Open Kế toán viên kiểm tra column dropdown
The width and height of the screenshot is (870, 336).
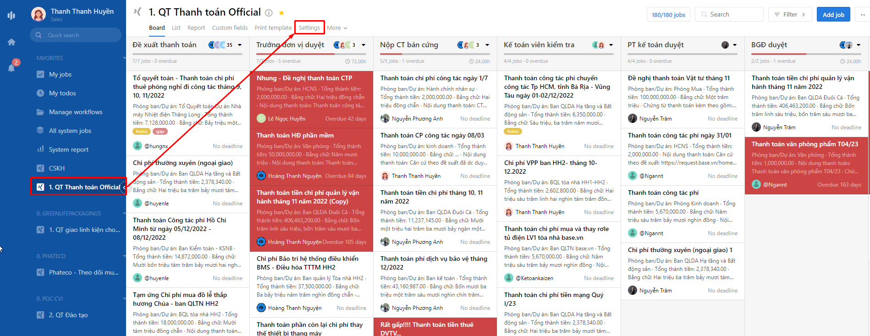tap(611, 45)
